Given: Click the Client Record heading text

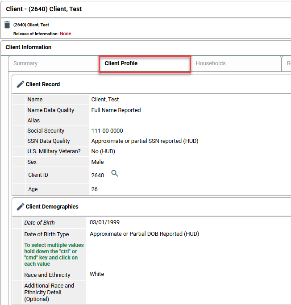Looking at the screenshot, I should (43, 84).
